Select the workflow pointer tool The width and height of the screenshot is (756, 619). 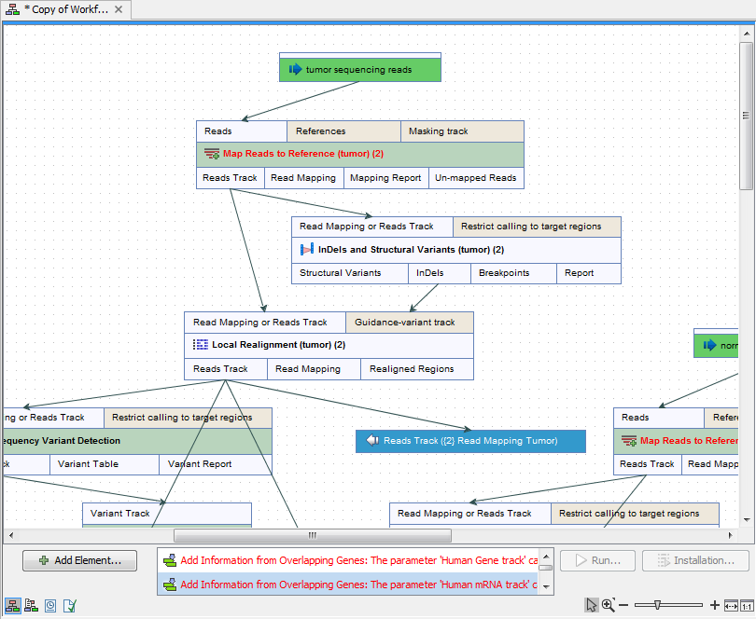pos(591,605)
